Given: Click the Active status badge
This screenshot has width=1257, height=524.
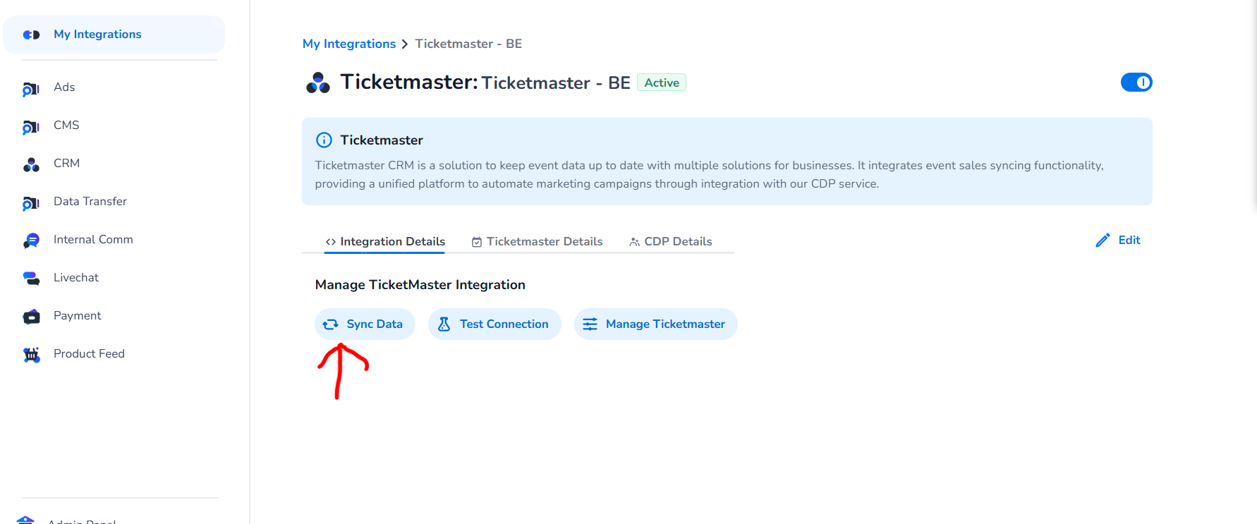Looking at the screenshot, I should click(662, 83).
